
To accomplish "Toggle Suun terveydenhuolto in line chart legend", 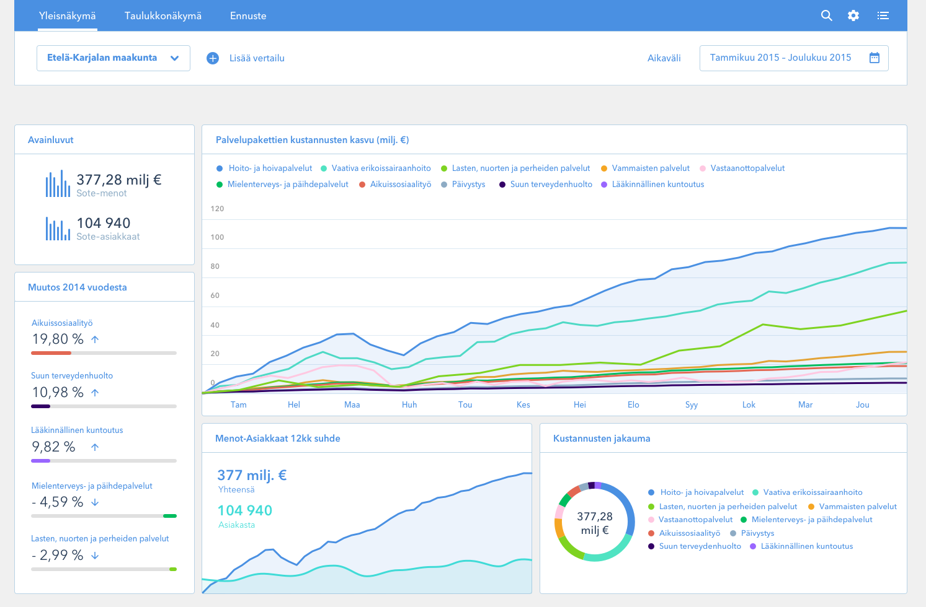I will click(x=546, y=185).
